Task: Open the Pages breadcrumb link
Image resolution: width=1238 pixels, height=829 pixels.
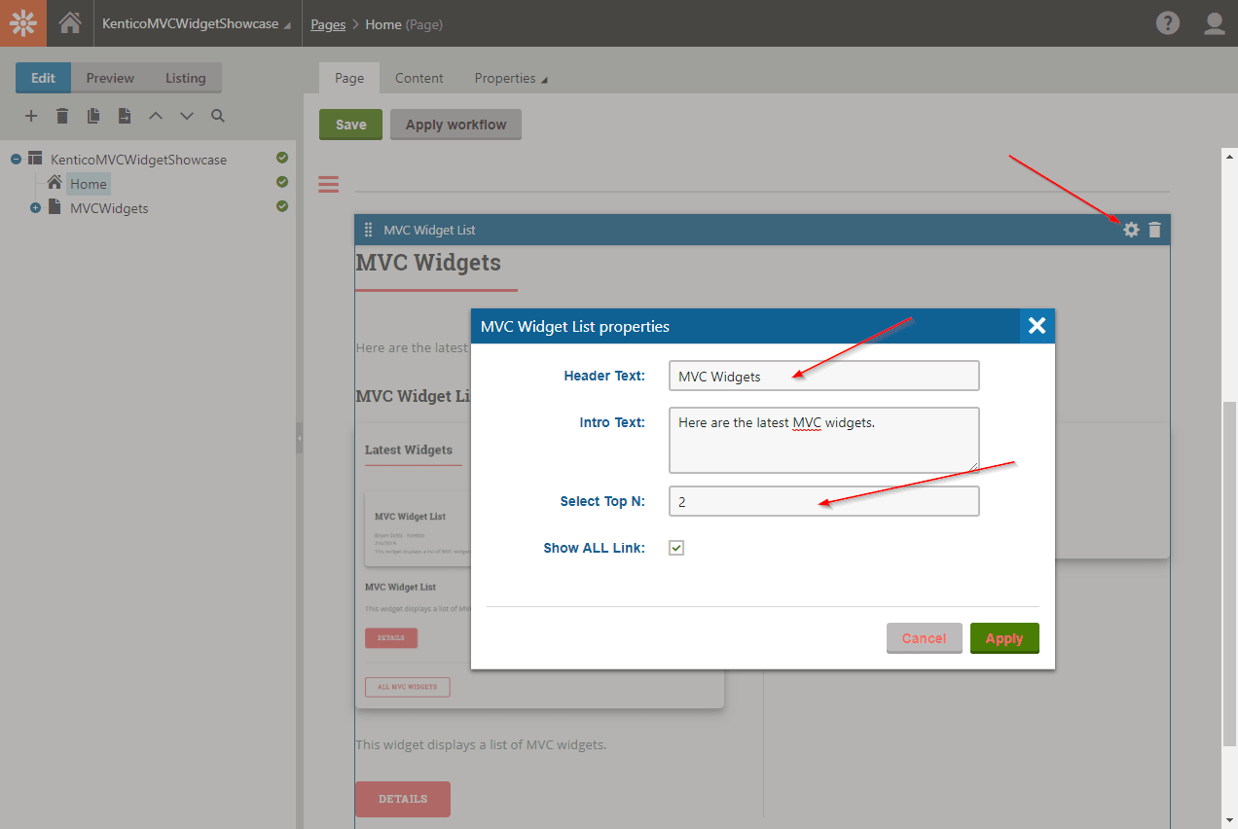Action: coord(328,24)
